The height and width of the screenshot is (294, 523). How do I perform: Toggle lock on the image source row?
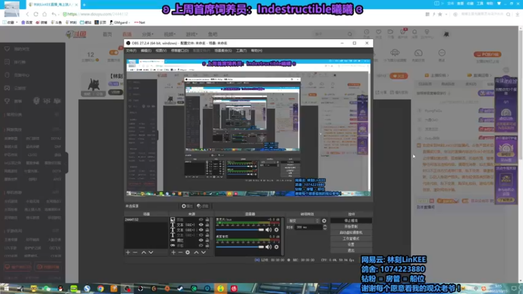tap(207, 220)
